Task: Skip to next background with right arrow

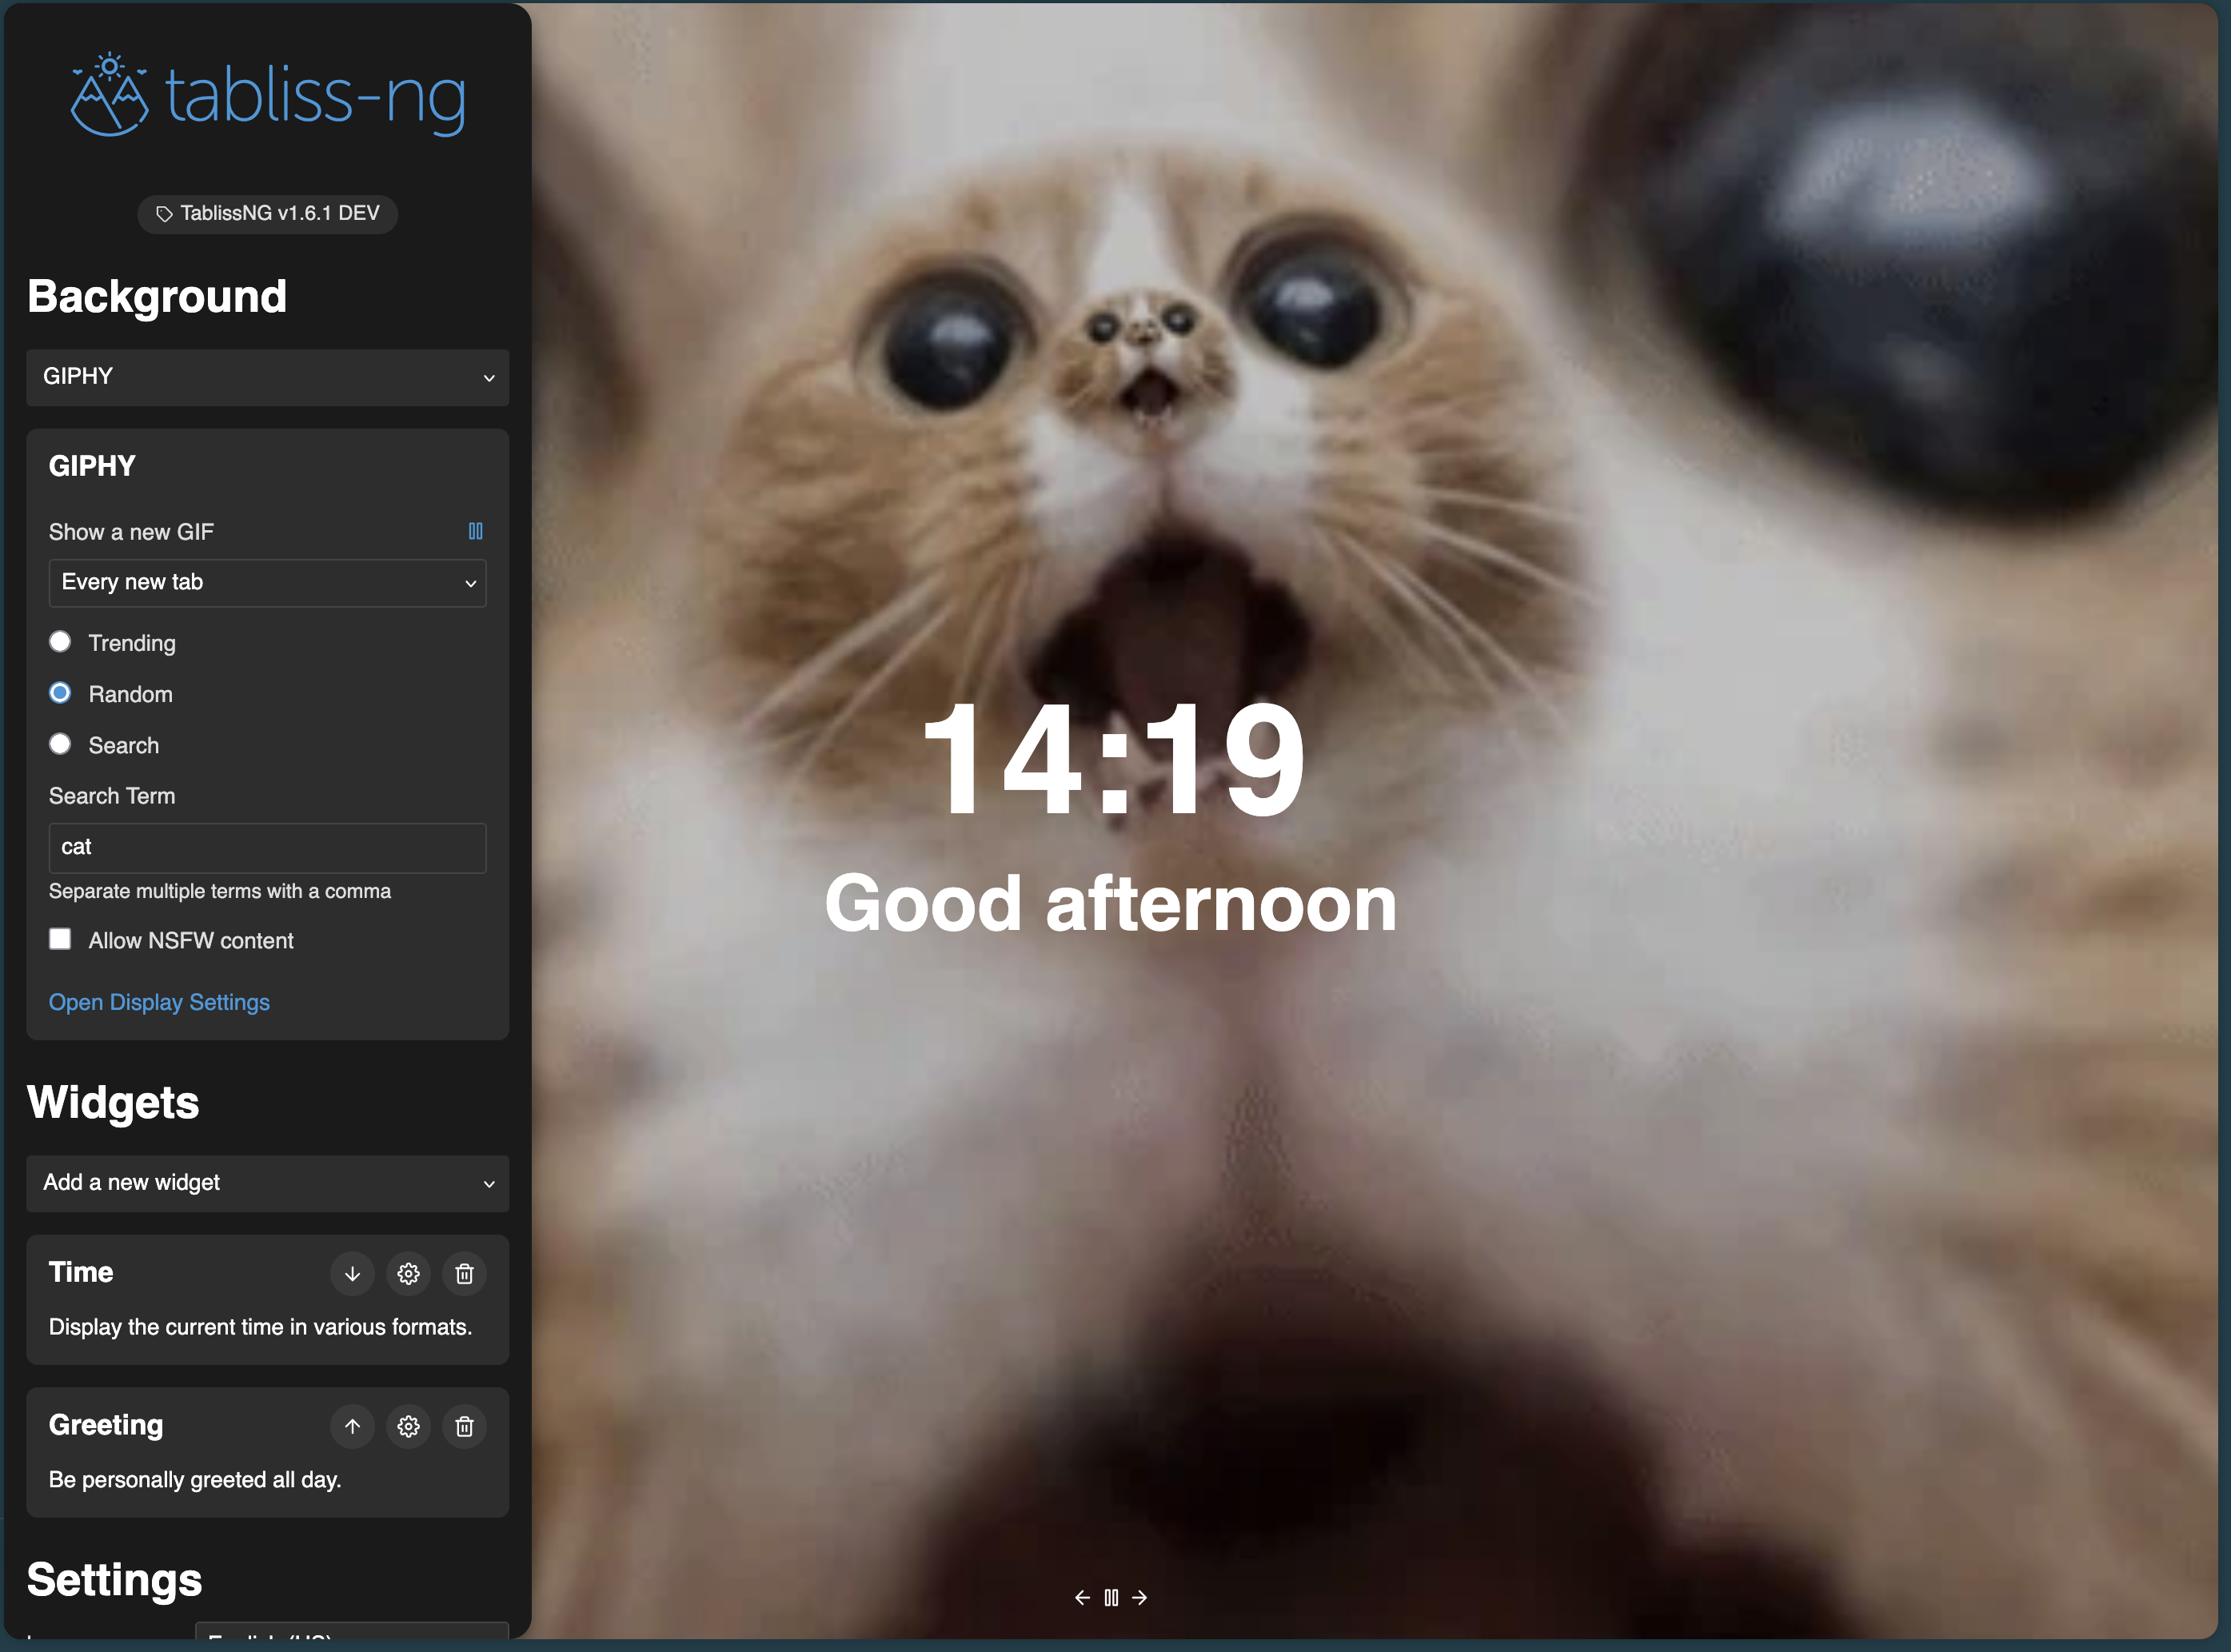Action: click(1140, 1597)
